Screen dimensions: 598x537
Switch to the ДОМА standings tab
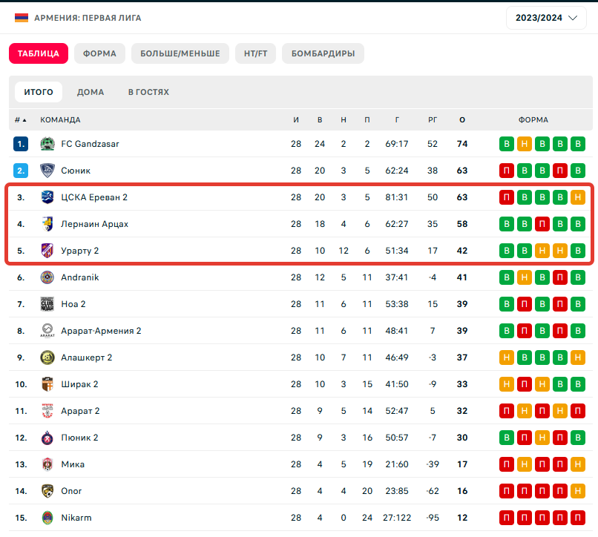point(91,92)
